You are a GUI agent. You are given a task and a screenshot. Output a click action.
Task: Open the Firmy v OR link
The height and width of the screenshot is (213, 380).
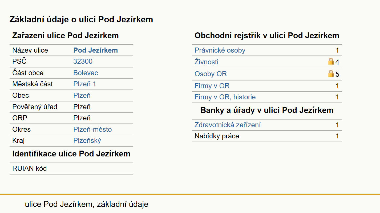pos(212,86)
